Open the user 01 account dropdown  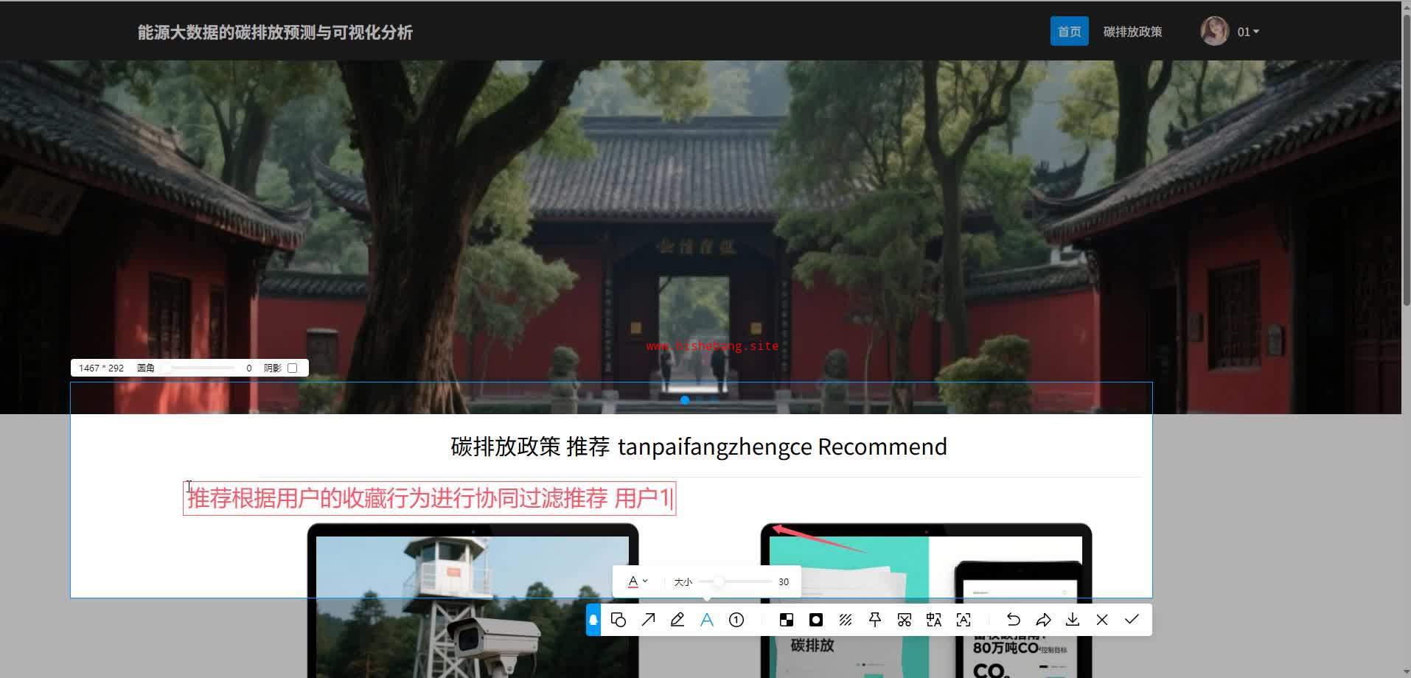click(x=1248, y=32)
